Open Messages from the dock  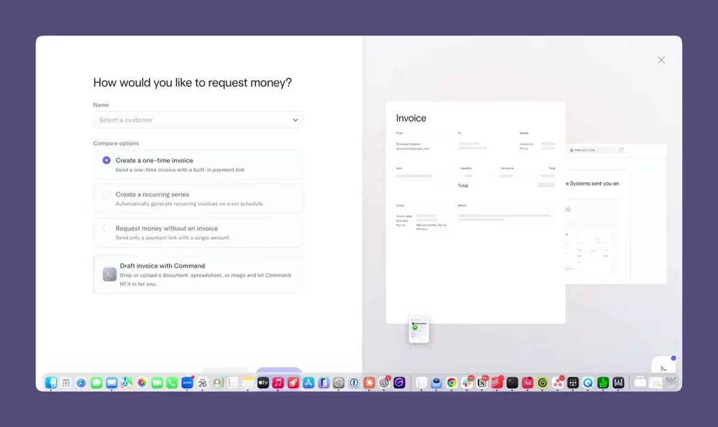pos(96,383)
